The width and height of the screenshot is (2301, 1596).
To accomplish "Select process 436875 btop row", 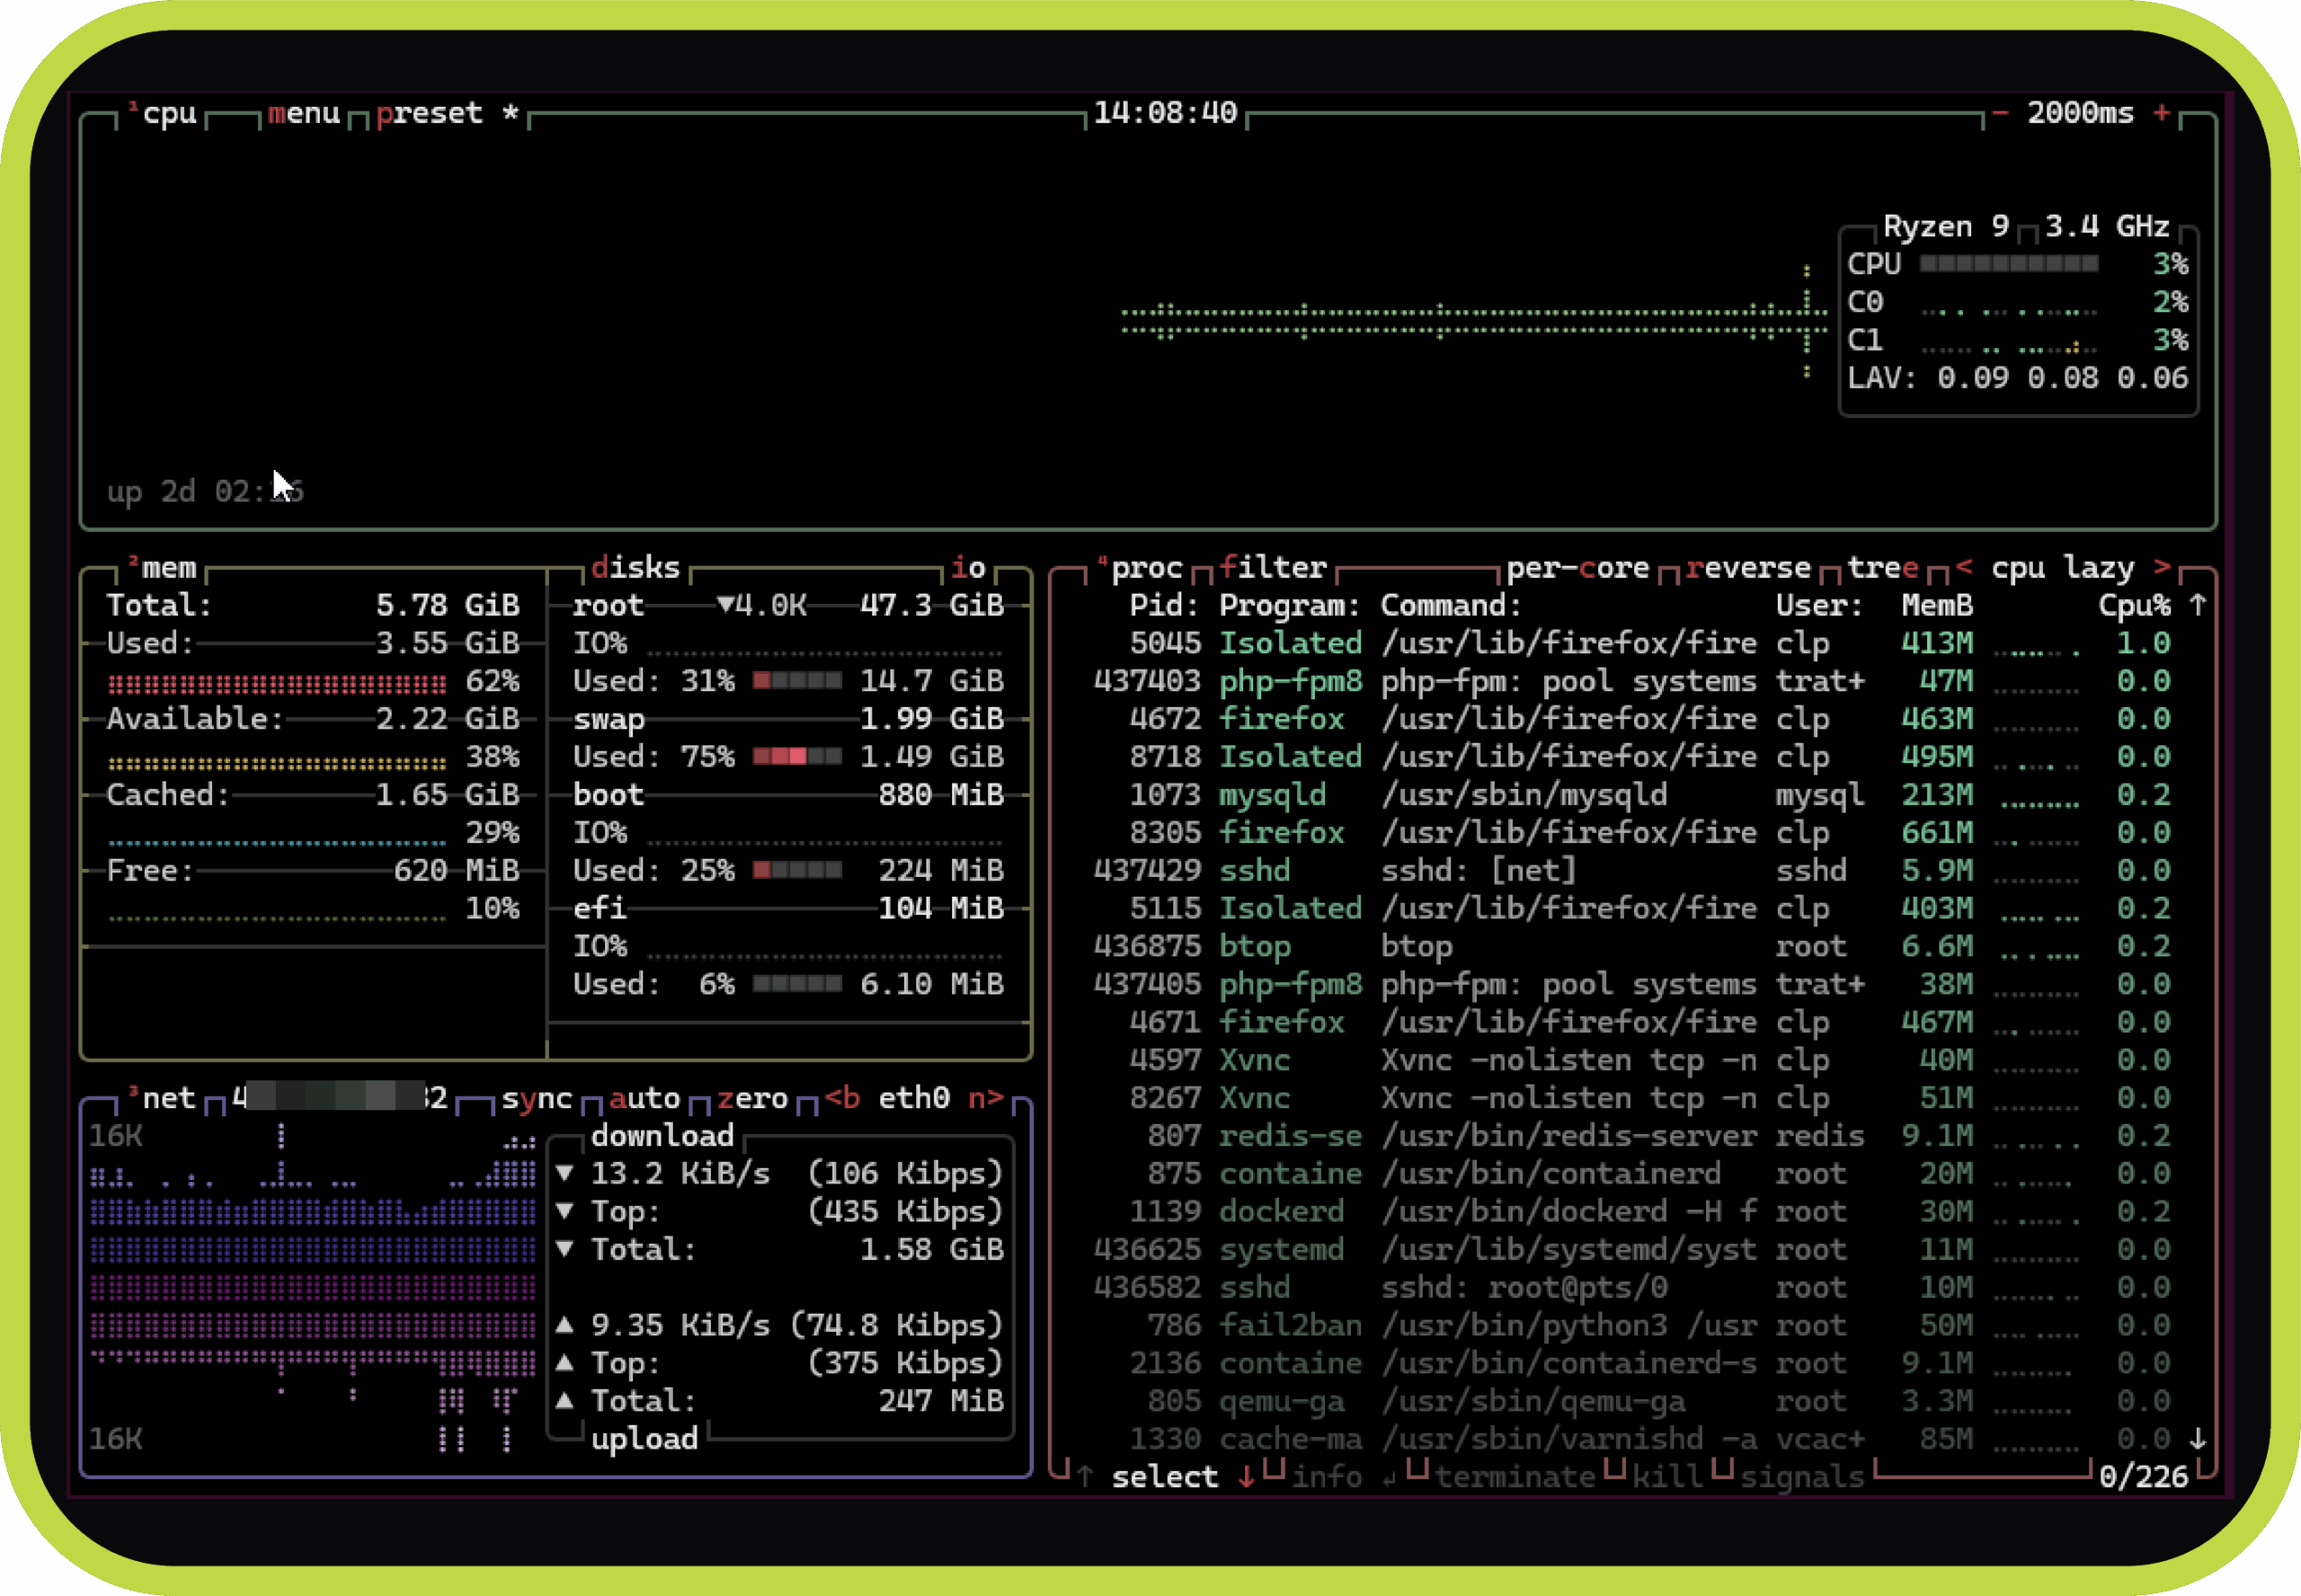I will tap(1632, 946).
